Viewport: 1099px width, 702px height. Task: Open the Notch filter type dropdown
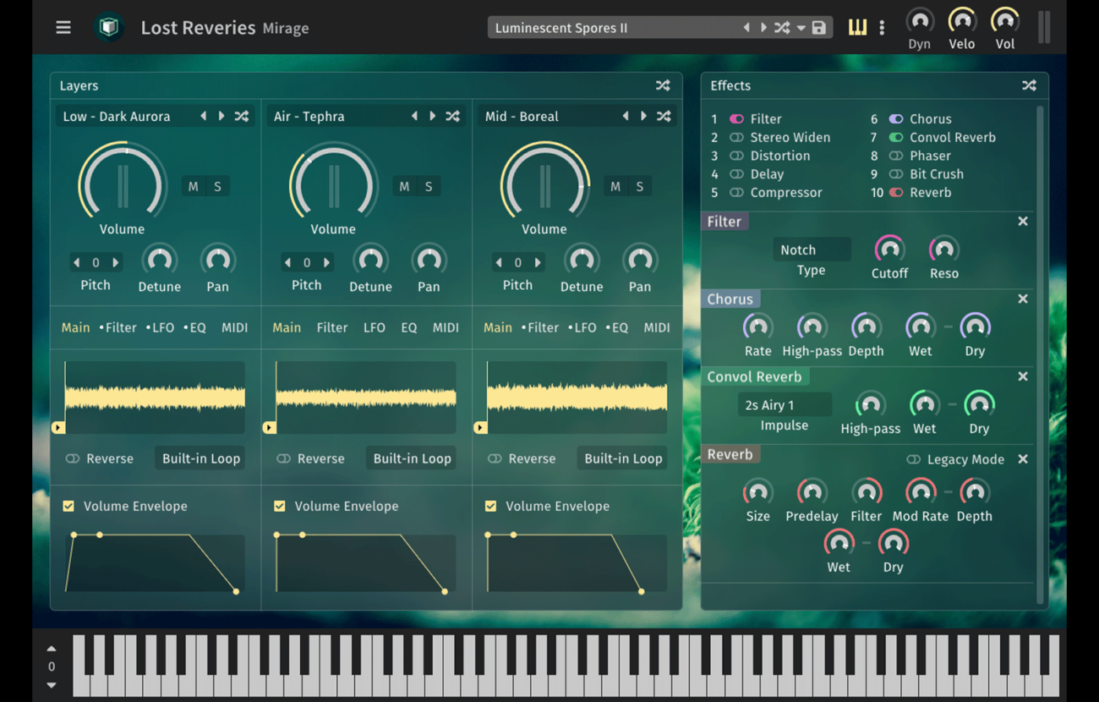tap(811, 250)
